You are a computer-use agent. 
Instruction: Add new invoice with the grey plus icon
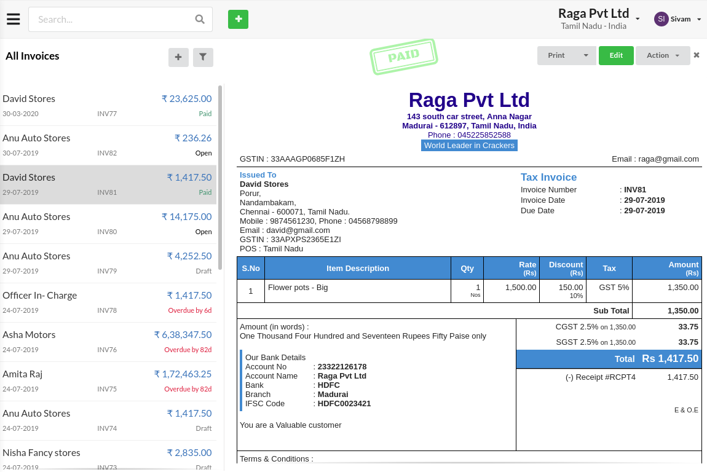point(178,57)
